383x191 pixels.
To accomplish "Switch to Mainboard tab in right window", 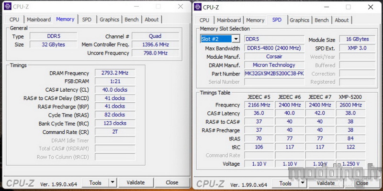I will click(229, 20).
